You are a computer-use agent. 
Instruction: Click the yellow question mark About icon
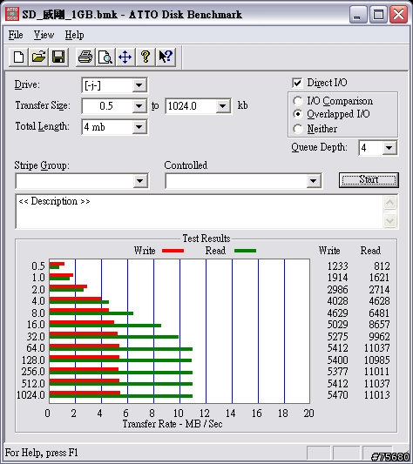146,57
